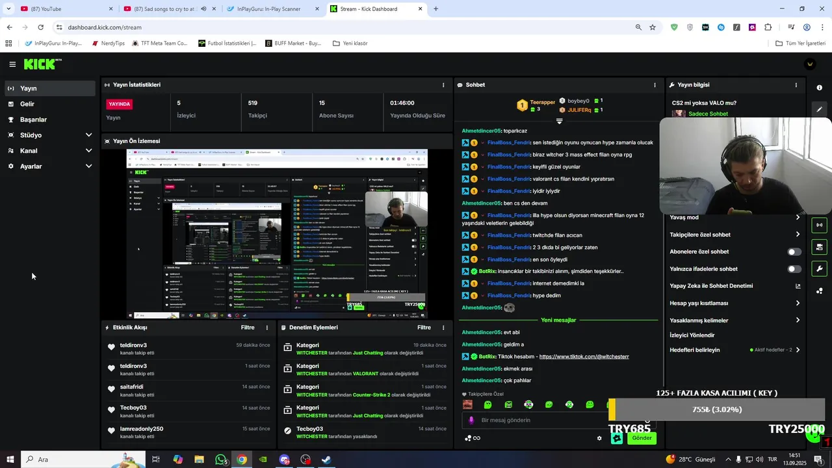Open Denetim Eylemleri three-dot menu
This screenshot has height=468, width=832.
click(443, 328)
